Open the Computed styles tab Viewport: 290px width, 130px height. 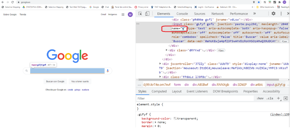(x=159, y=91)
